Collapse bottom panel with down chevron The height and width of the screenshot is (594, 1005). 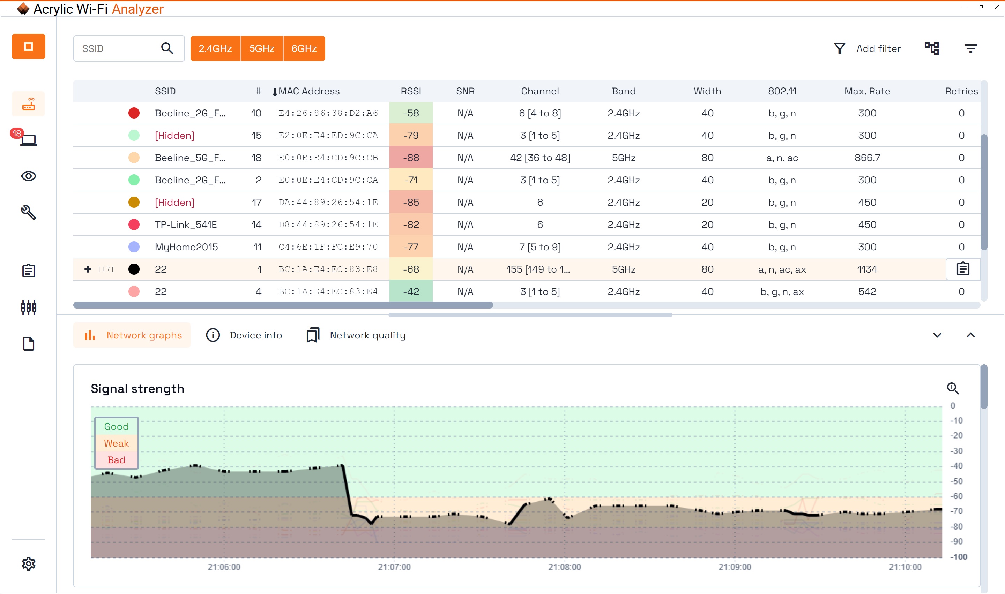pyautogui.click(x=937, y=335)
